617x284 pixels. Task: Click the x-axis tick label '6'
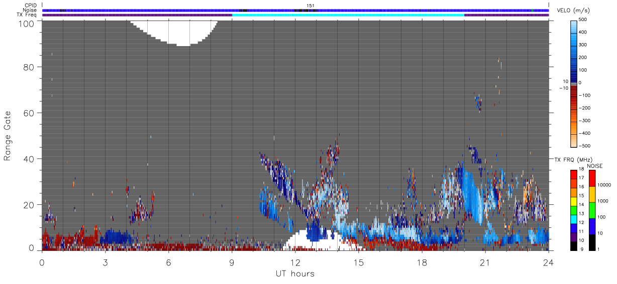(x=168, y=262)
